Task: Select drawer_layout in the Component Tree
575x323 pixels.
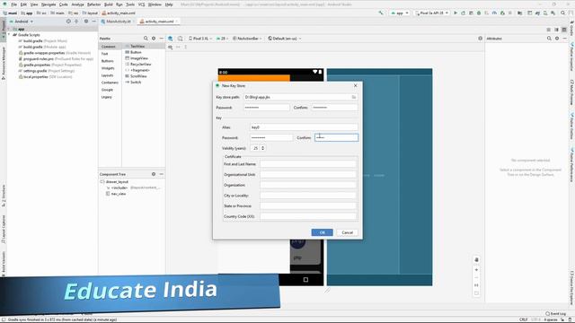Action: pyautogui.click(x=117, y=181)
